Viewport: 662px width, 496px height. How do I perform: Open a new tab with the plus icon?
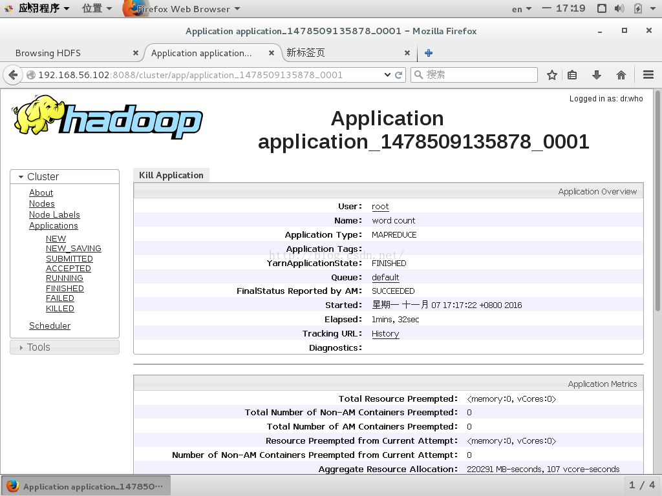(429, 53)
